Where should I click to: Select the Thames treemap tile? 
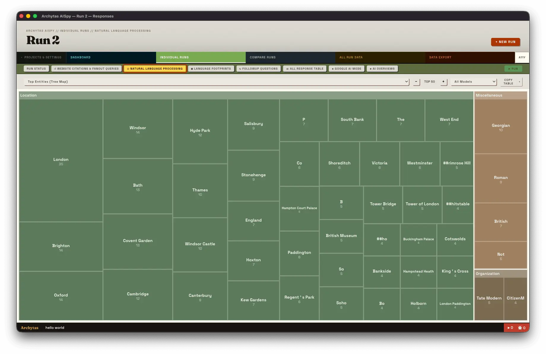(x=200, y=191)
